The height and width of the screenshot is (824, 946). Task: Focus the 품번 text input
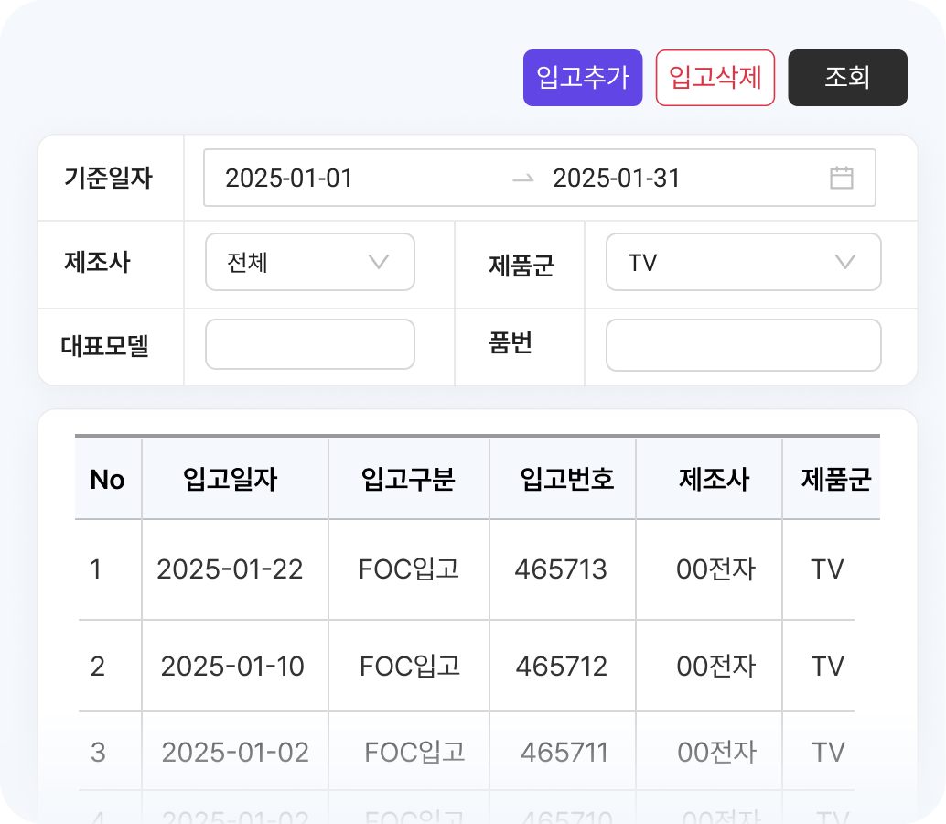click(x=743, y=344)
